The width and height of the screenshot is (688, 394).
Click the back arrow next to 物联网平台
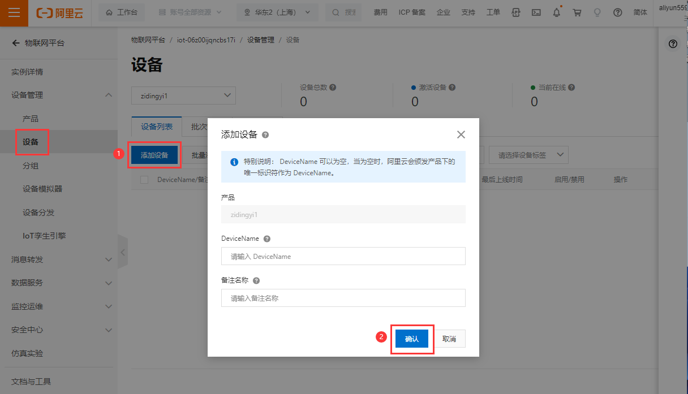[x=16, y=43]
